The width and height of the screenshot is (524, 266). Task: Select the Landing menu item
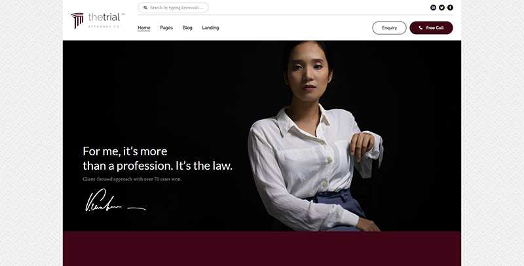[210, 28]
